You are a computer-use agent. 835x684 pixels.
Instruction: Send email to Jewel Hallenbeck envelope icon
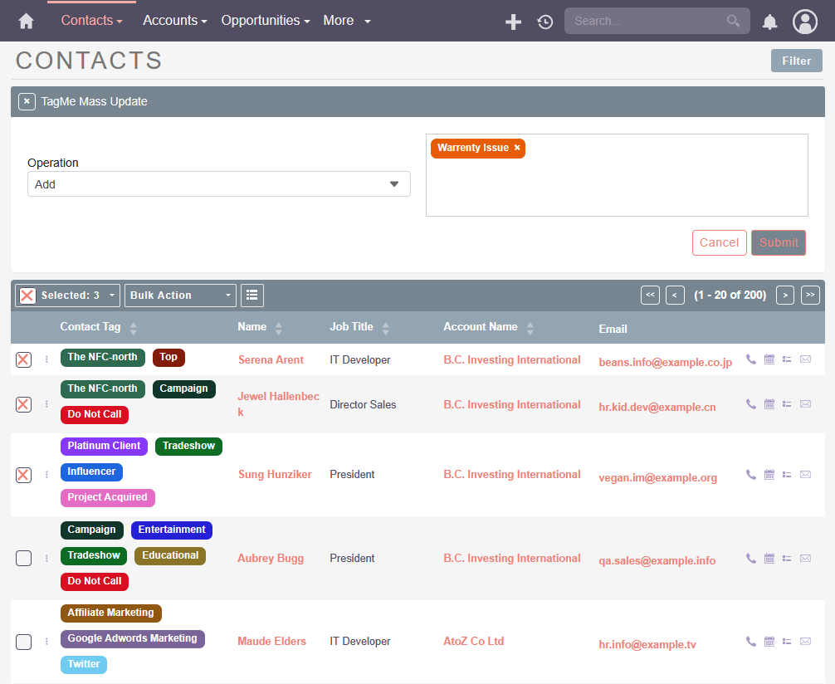(805, 403)
